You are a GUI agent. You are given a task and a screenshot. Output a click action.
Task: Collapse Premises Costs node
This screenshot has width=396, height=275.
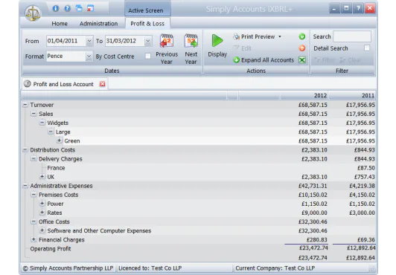coord(33,195)
